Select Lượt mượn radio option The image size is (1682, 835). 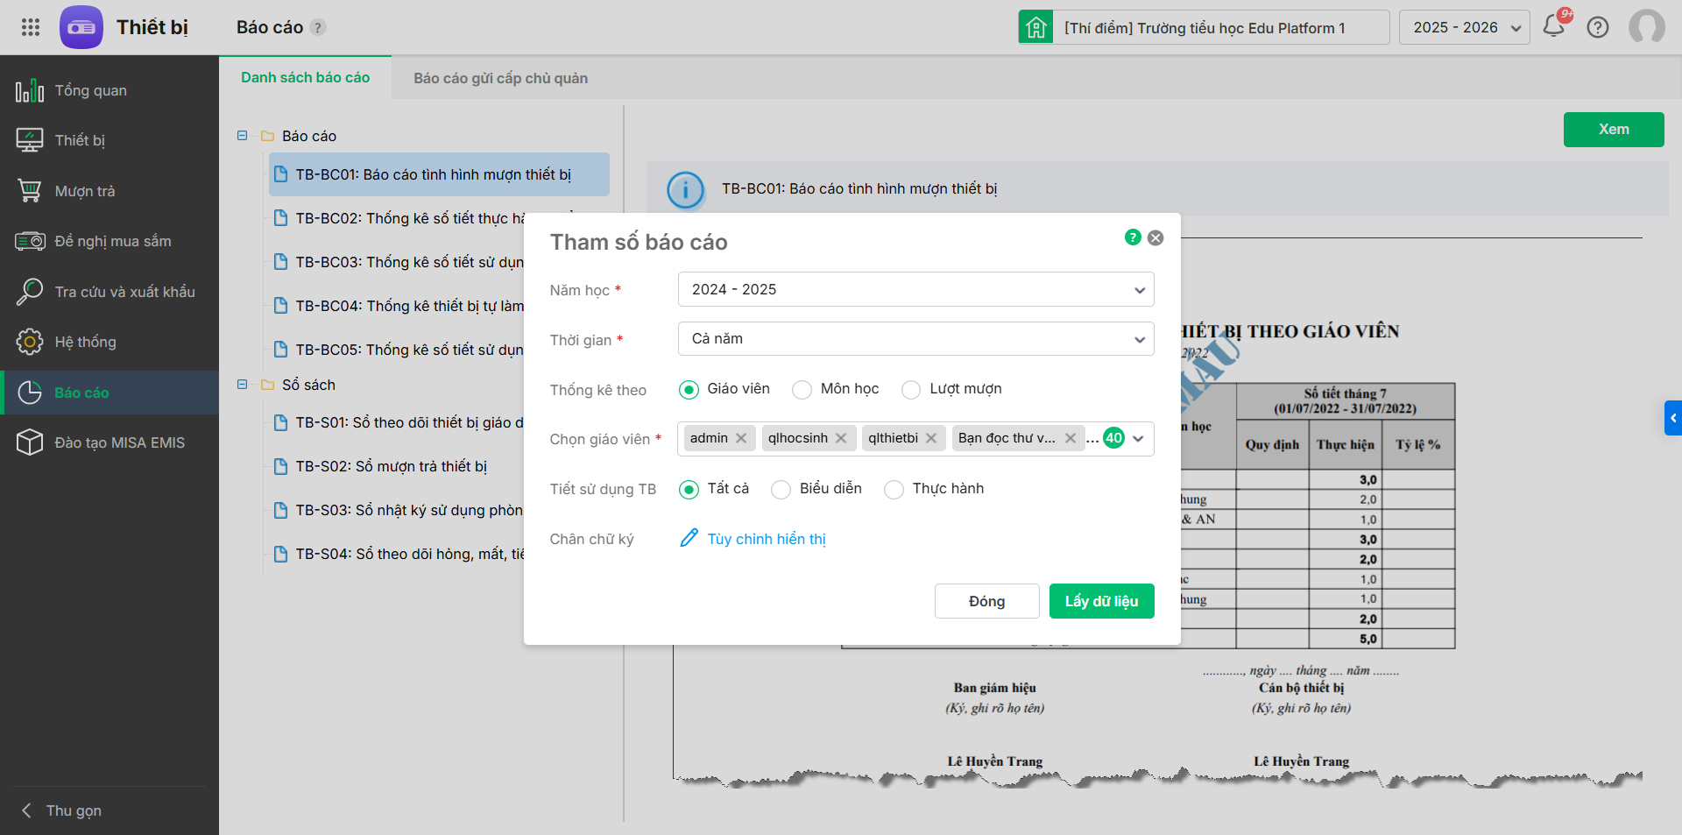tap(911, 389)
